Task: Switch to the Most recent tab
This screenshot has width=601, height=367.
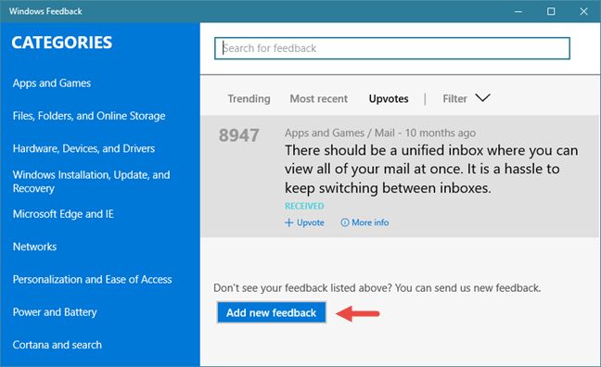Action: [x=318, y=99]
